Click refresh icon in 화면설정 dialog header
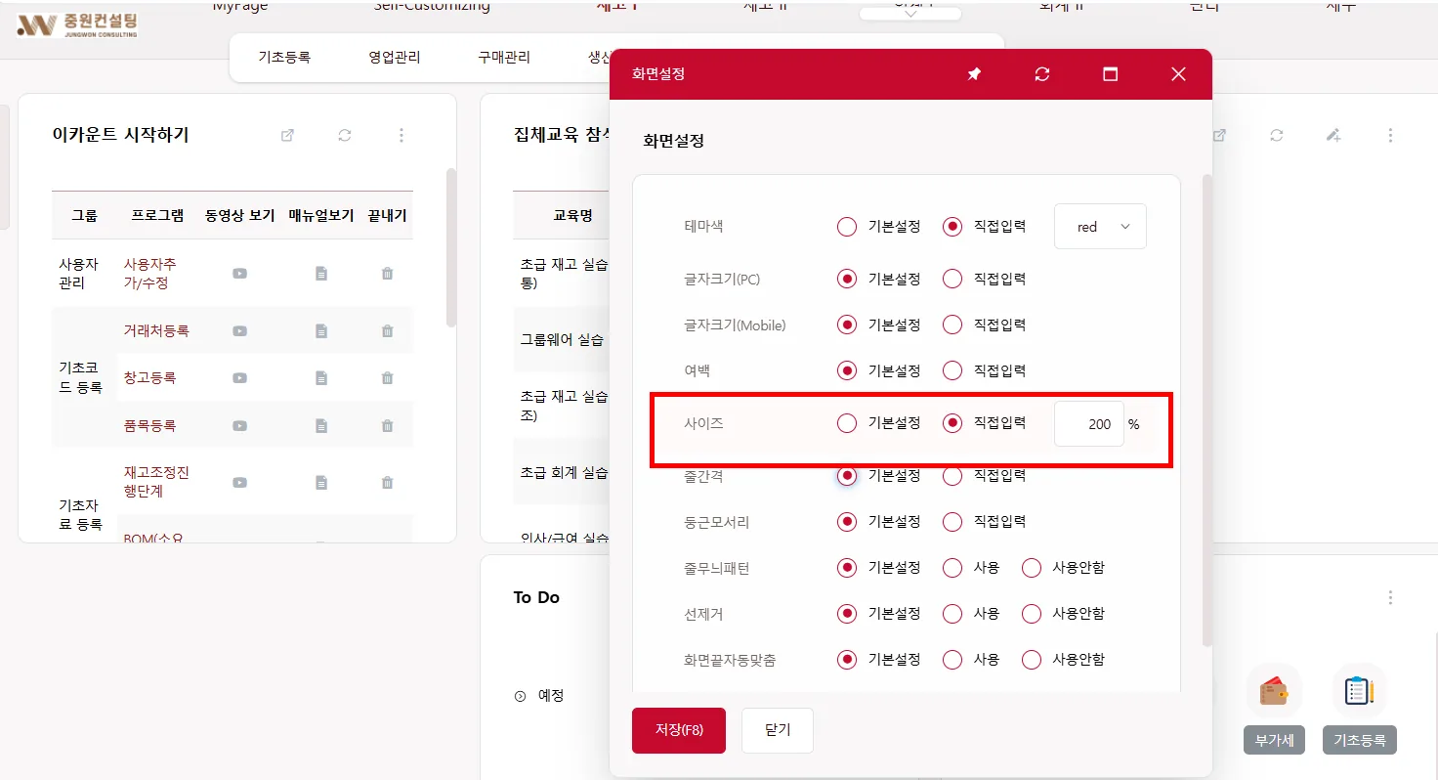Viewport: 1438px width, 780px height. [x=1042, y=74]
